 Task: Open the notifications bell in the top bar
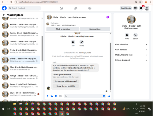point(141,8)
